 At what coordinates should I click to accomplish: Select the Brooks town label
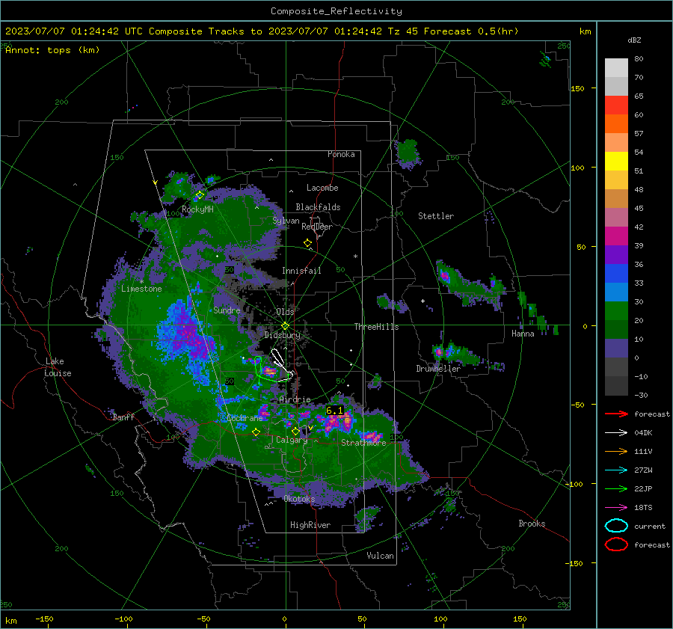coord(532,524)
